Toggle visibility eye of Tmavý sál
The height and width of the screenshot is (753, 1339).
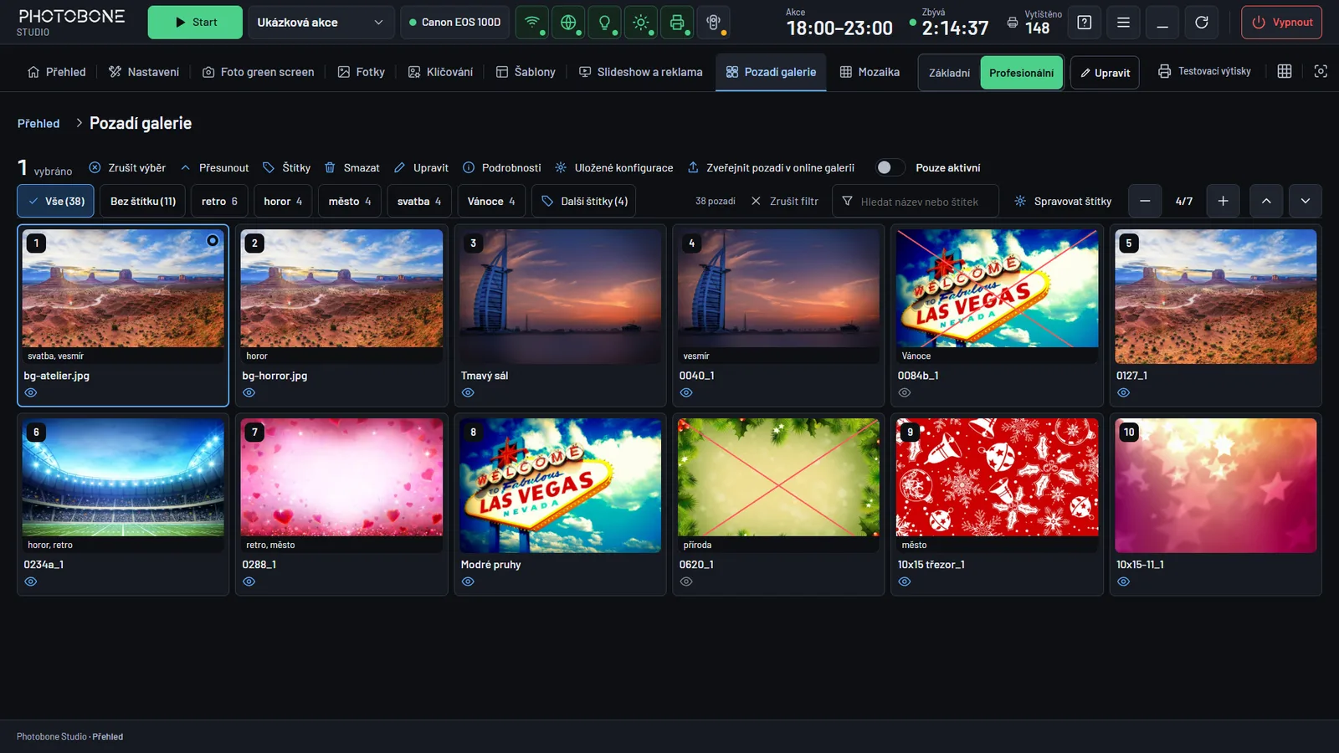click(x=468, y=392)
